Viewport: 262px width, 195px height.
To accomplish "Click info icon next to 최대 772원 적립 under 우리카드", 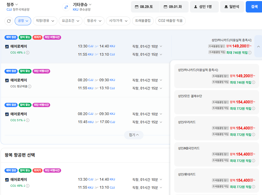I will (253, 135).
